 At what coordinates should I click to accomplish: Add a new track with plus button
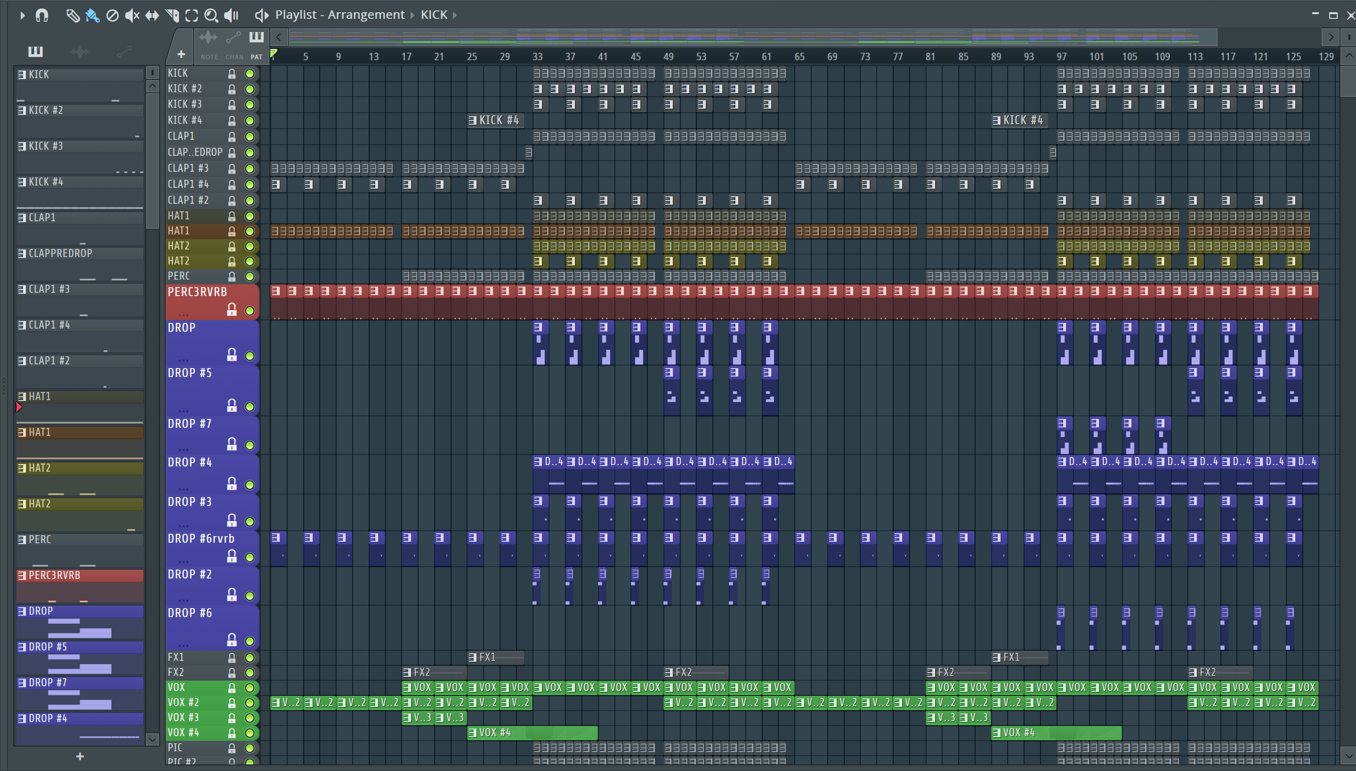point(181,54)
